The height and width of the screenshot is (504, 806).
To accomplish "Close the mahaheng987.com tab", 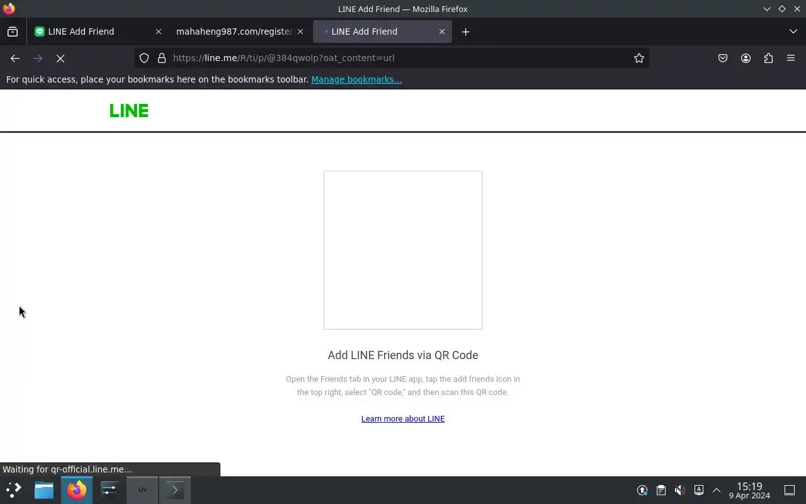I will point(300,31).
